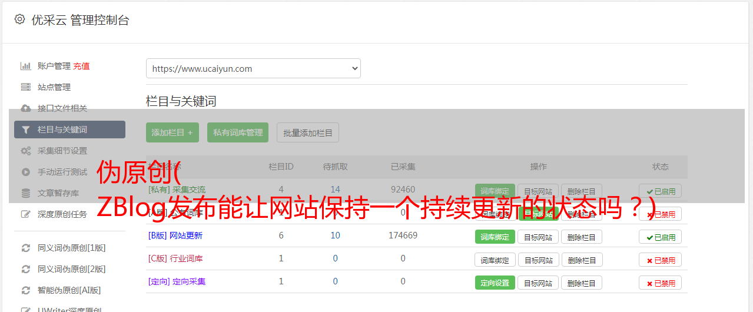Open 智能伪原创[AI版] menu item
Image resolution: width=753 pixels, height=312 pixels.
(69, 290)
